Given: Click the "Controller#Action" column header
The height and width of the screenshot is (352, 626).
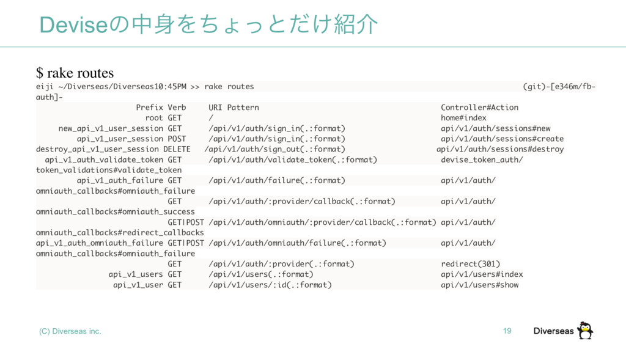Looking at the screenshot, I should (479, 108).
